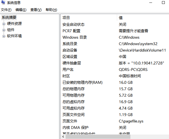169x139 pixels.
Task: Expand the 组件 tree node
Action: [4, 30]
